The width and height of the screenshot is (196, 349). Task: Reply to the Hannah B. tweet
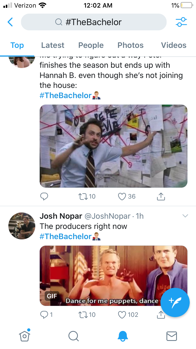[x=44, y=196]
